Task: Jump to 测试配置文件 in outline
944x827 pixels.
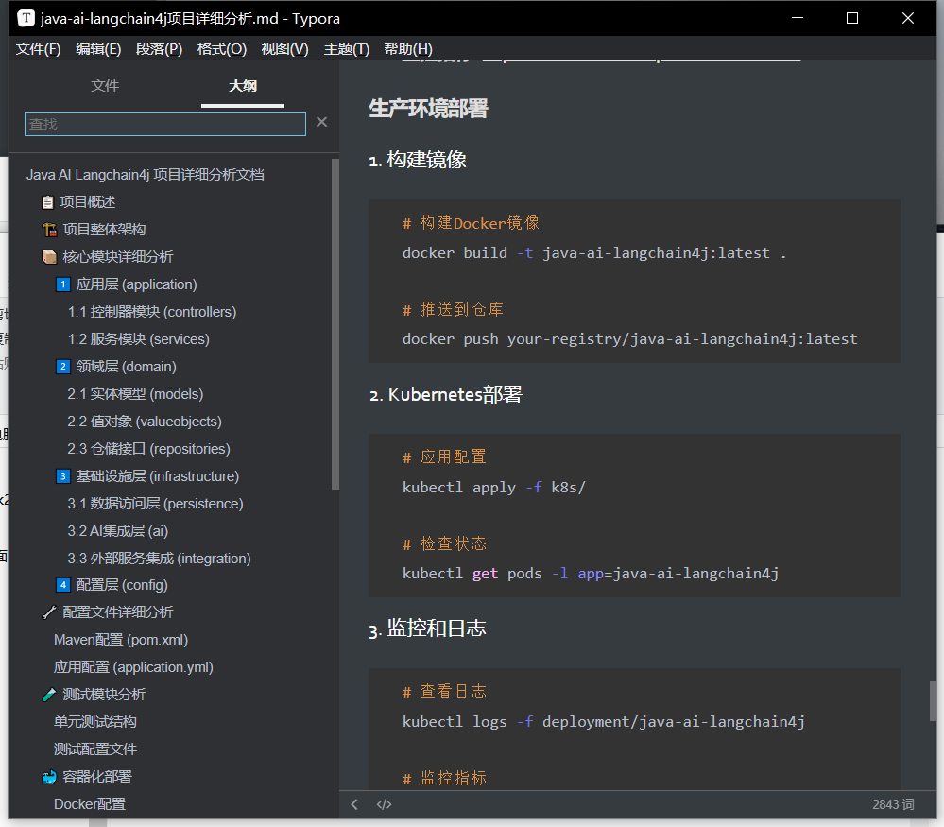Action: (95, 749)
